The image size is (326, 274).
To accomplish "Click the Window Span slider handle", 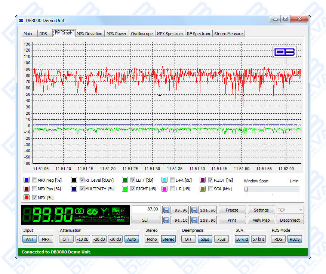I will [246, 190].
